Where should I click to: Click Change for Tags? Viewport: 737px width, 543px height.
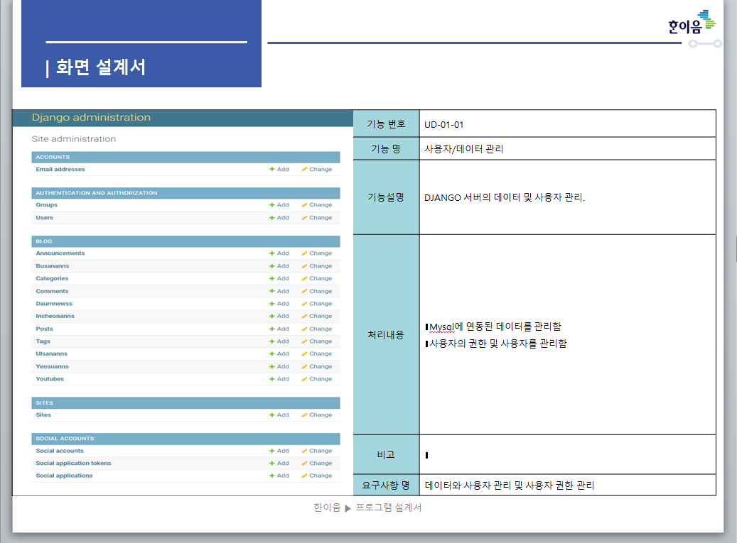(x=317, y=341)
